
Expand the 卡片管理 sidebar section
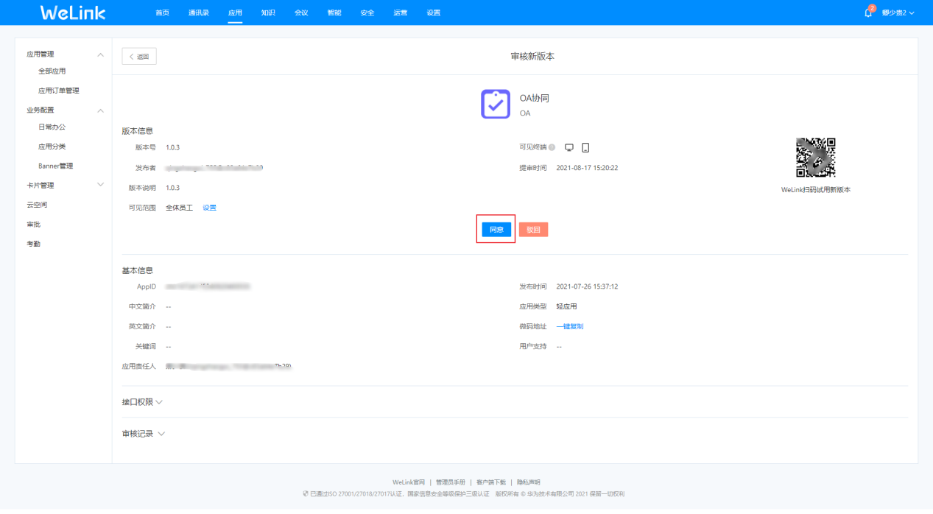point(101,185)
